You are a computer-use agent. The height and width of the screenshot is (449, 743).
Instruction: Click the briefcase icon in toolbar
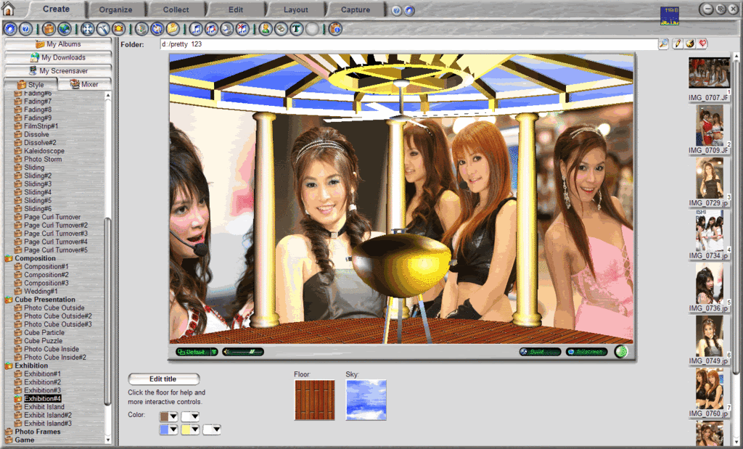(49, 29)
